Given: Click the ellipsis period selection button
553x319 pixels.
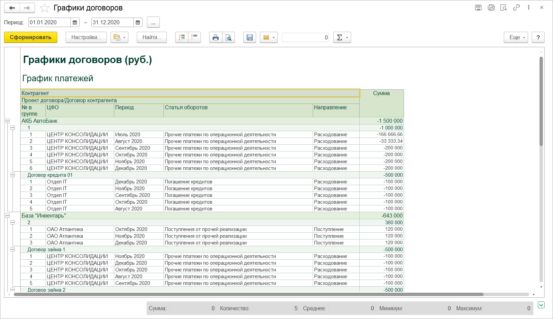Looking at the screenshot, I should [153, 23].
